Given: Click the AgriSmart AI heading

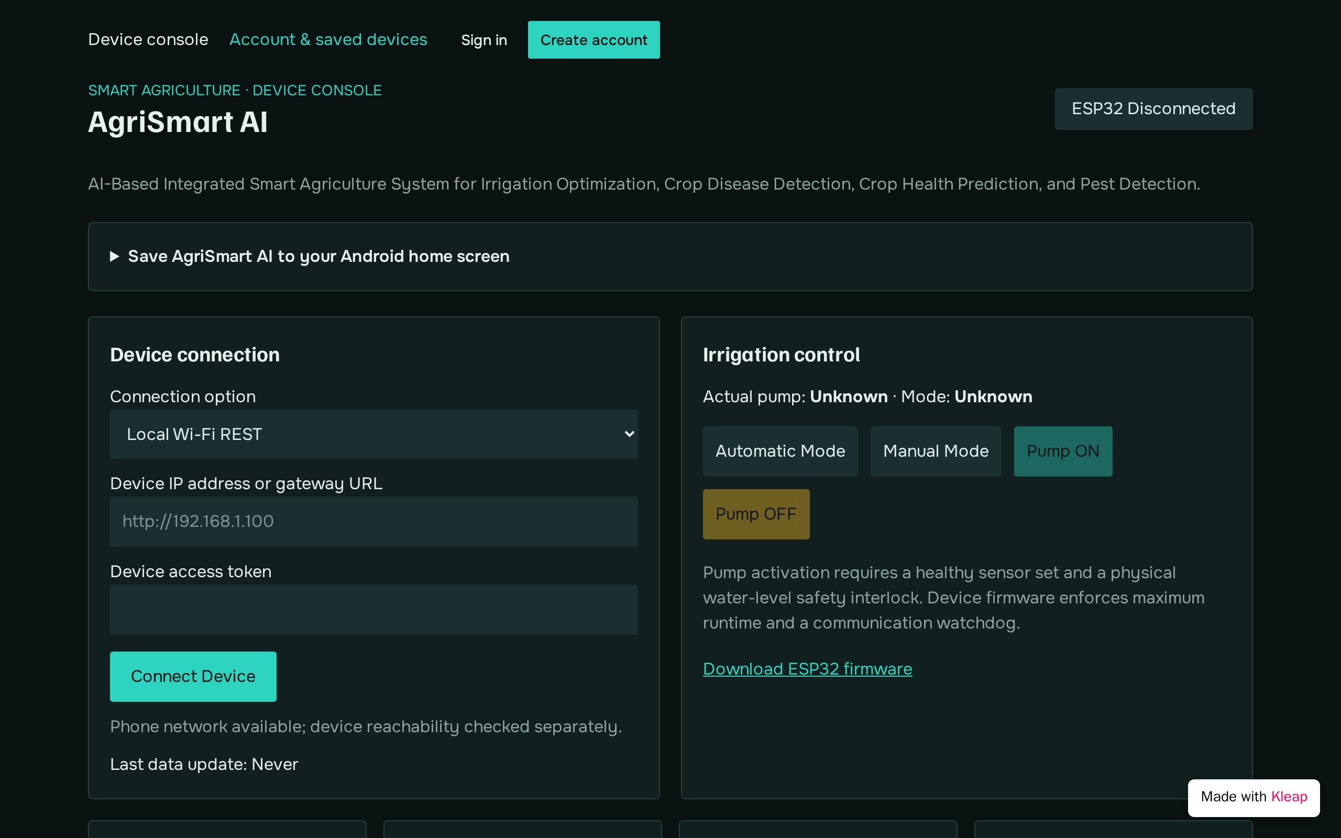Looking at the screenshot, I should point(178,122).
